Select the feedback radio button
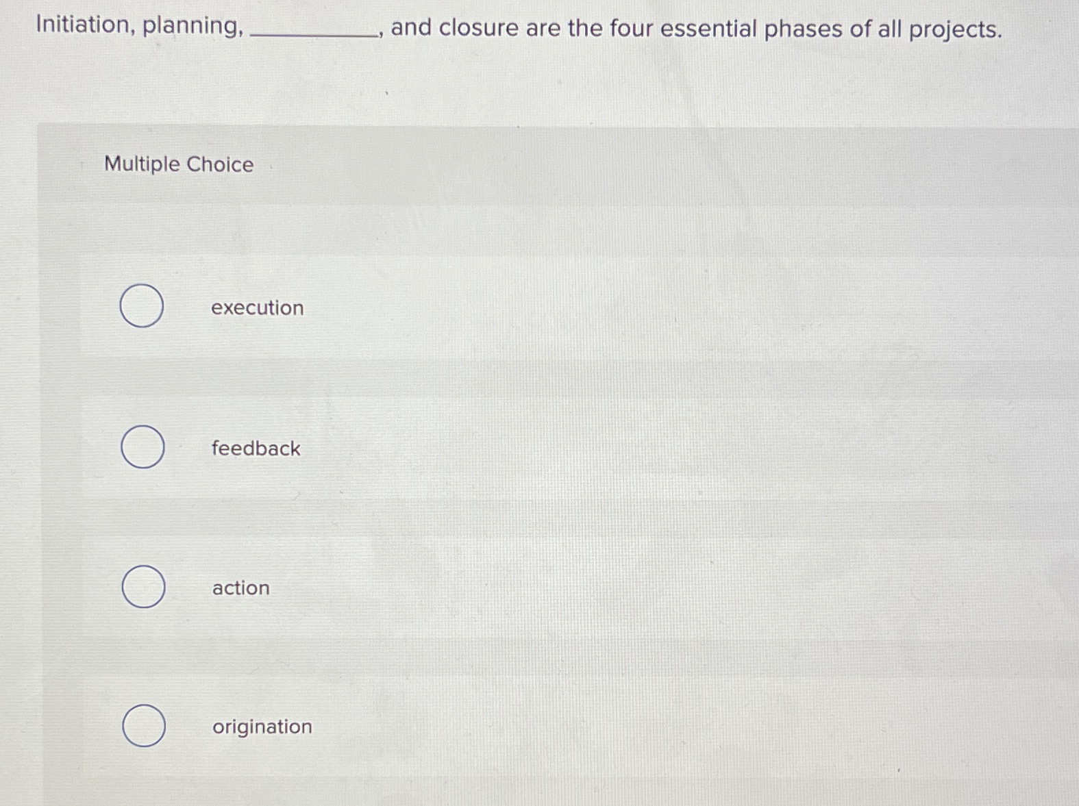1079x806 pixels. (143, 448)
